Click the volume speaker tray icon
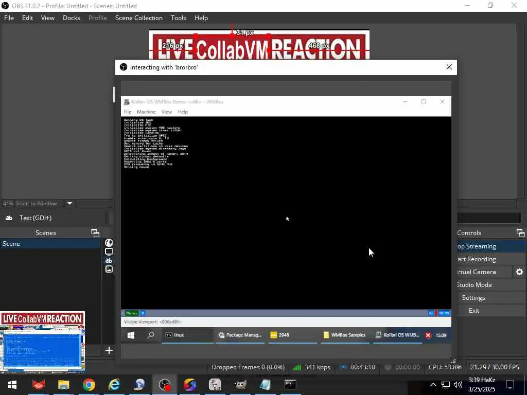 458,385
